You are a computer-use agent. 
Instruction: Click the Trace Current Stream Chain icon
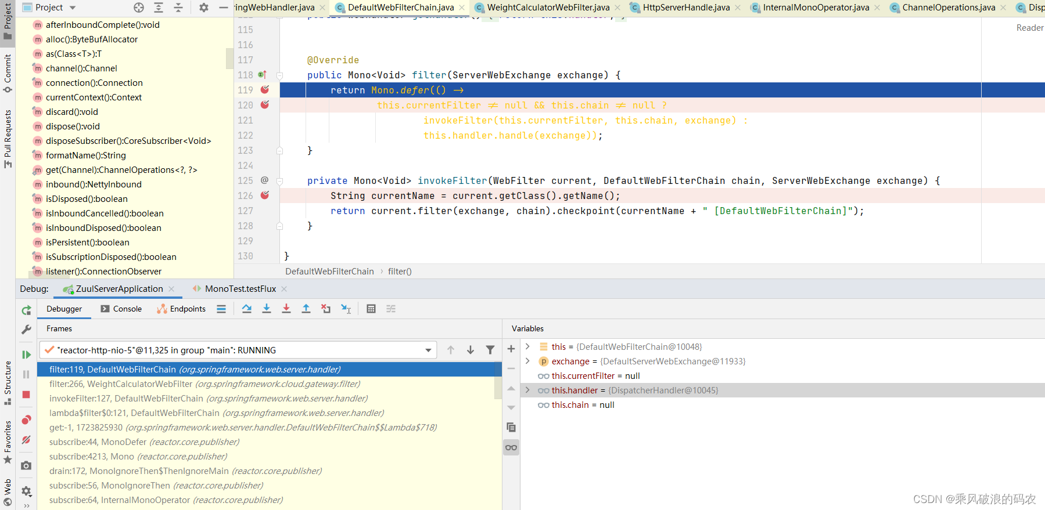click(391, 309)
